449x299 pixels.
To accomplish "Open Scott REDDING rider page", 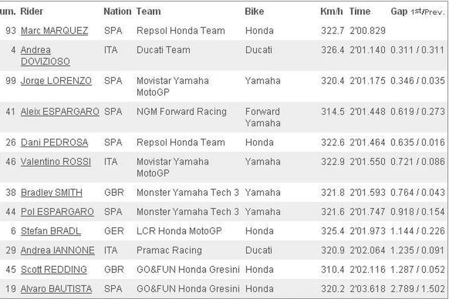I will click(x=53, y=270).
